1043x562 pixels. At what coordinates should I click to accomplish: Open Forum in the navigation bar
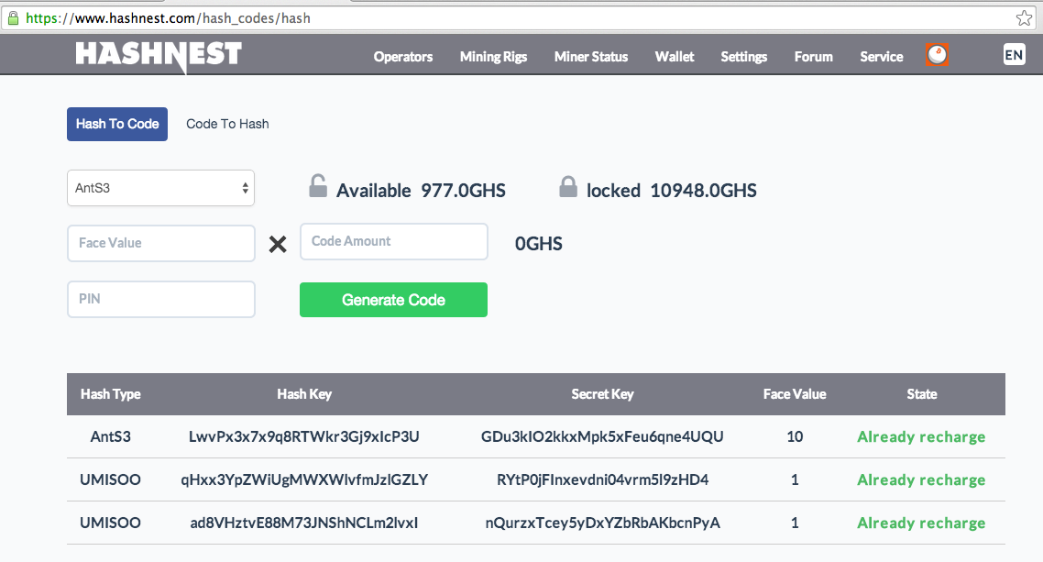tap(814, 57)
